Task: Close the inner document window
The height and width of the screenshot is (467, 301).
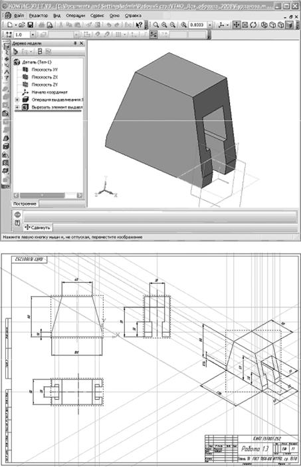Action: tap(296, 17)
